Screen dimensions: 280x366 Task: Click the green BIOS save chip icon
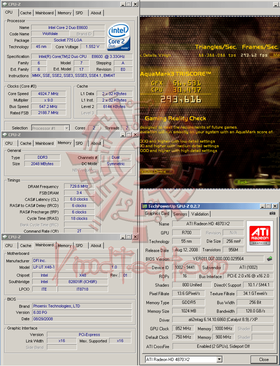pos(270,258)
